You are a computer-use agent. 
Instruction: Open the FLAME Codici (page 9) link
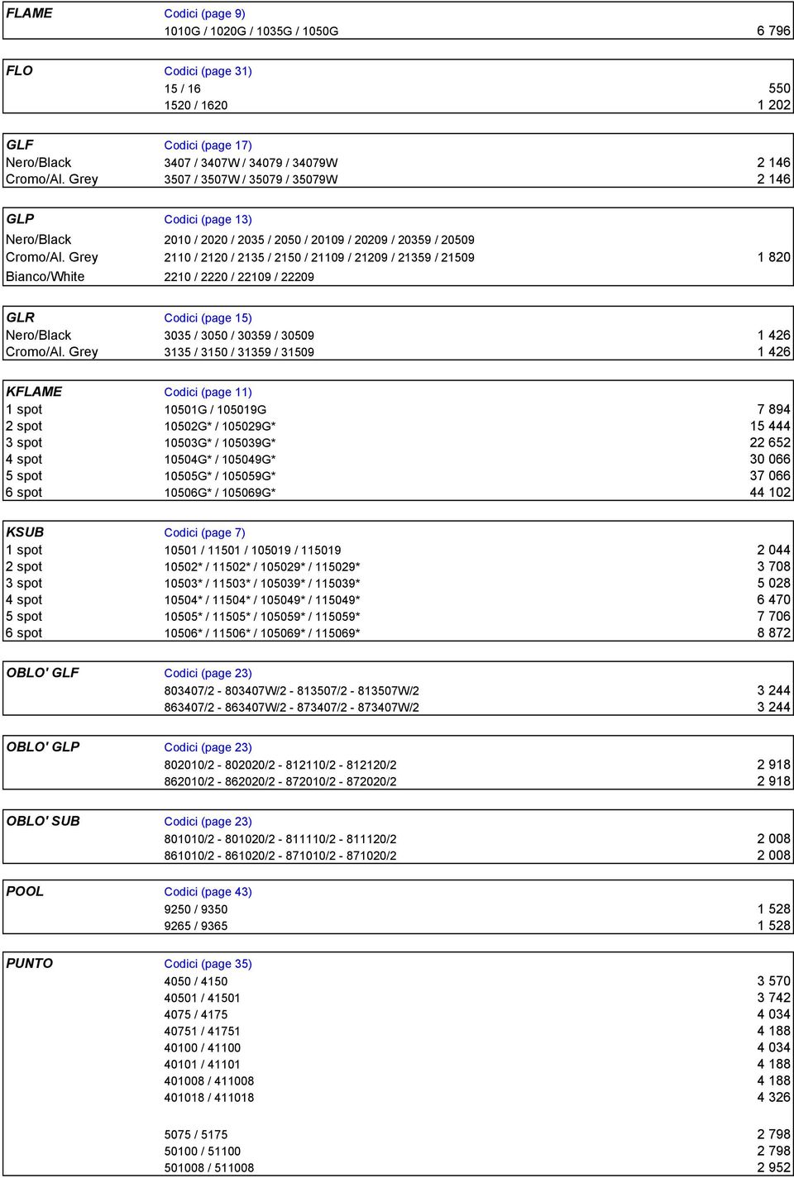coord(204,13)
